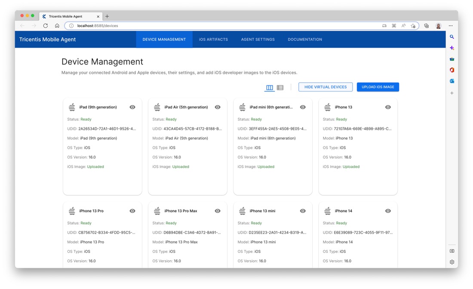Click Apple icon on iPhone 14 card
This screenshot has width=473, height=289.
tap(328, 211)
